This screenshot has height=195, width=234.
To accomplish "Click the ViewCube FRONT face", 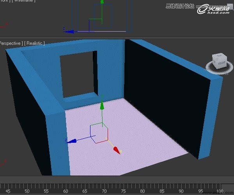I will (221, 62).
